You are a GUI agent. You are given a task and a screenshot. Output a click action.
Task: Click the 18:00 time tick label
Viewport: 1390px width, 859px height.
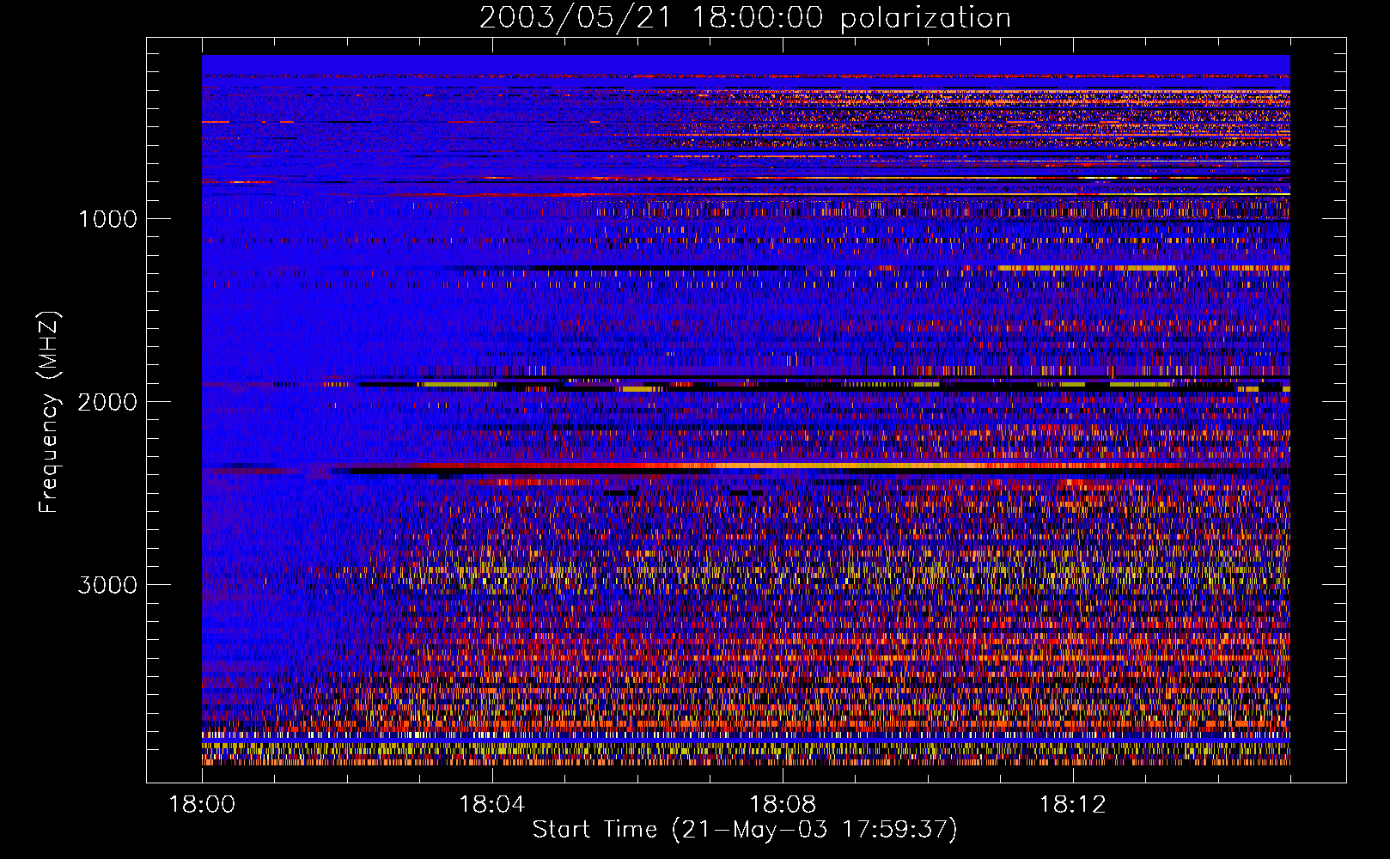click(202, 804)
